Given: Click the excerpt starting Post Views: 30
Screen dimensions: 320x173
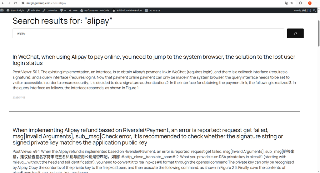Looking at the screenshot, I should pos(154,80).
